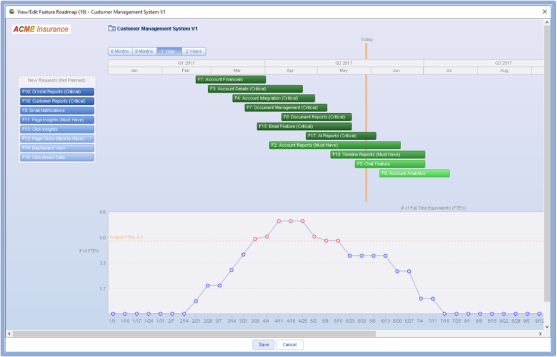The width and height of the screenshot is (557, 357).
Task: Click the F19: Timeline Reports (Must Have) bar
Action: pyautogui.click(x=378, y=154)
